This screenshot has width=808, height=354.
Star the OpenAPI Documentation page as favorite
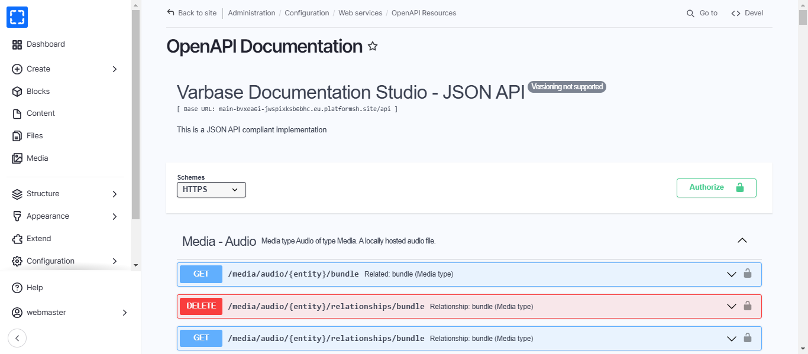373,46
